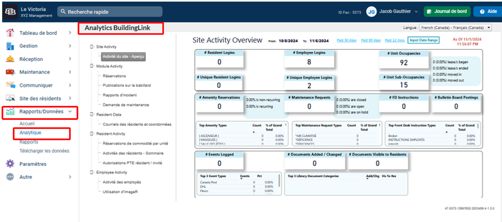Screen dimensions: 502x222
Task: Click the Past 12 mos. link
Action: 395,40
